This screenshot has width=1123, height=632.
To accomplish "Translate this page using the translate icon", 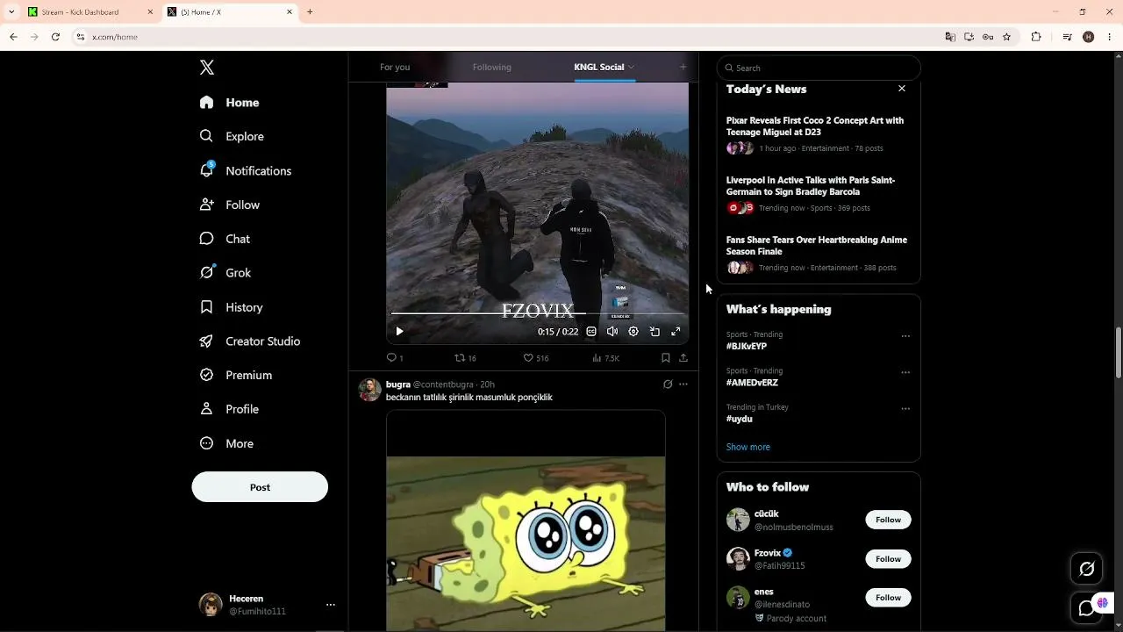I will (949, 37).
